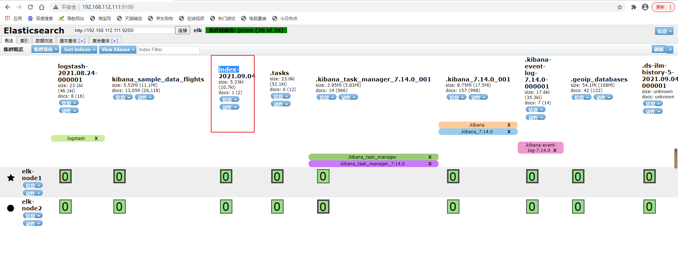Click elk-node2 shard 0 of .kibana_task_manager_7.14.0_001
The width and height of the screenshot is (678, 258).
323,207
